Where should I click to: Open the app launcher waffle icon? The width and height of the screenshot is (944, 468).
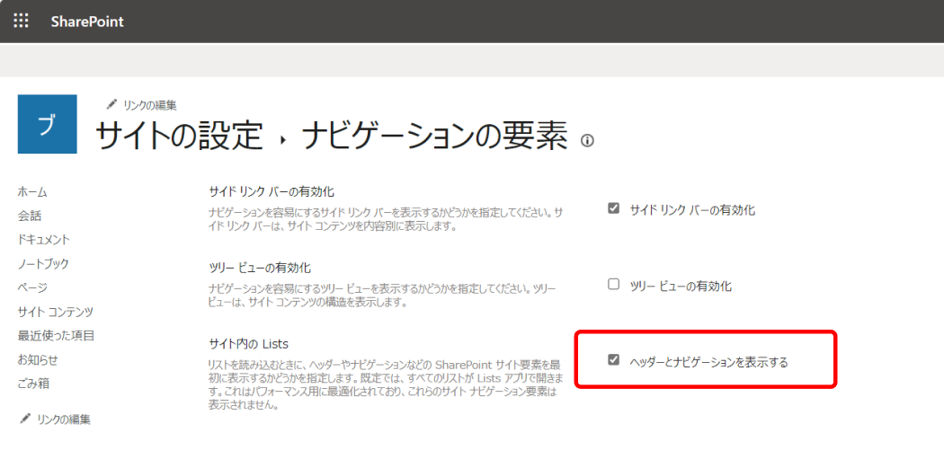pyautogui.click(x=21, y=21)
